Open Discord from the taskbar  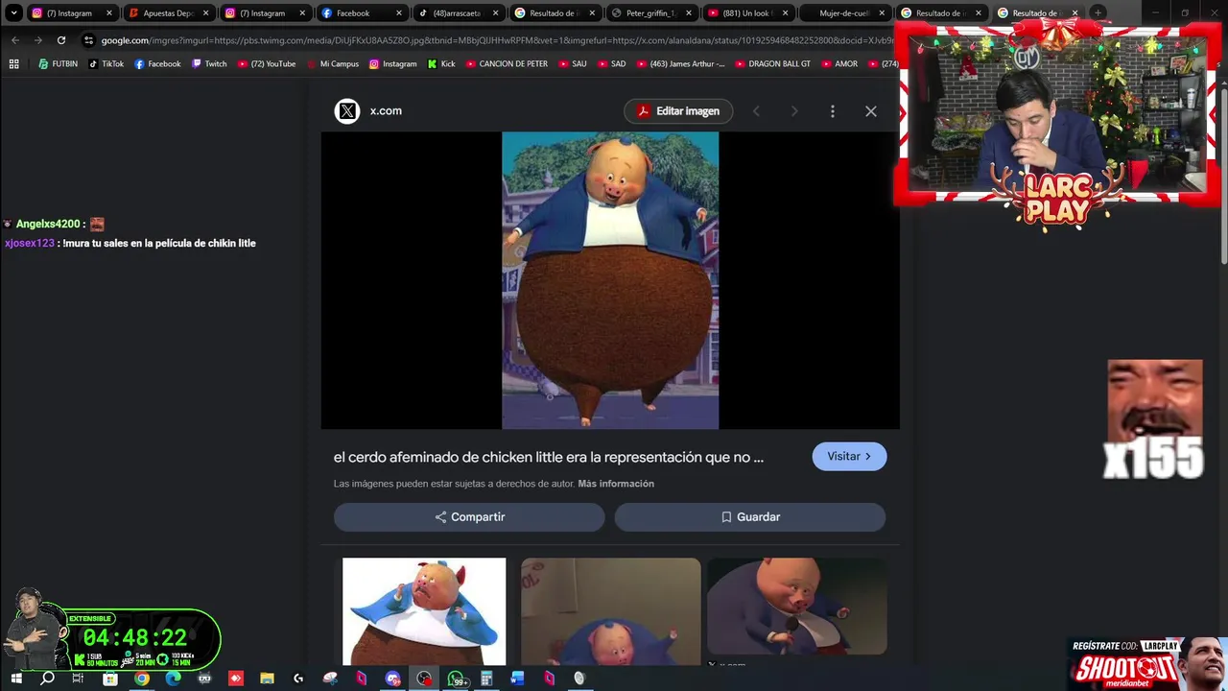[392, 679]
